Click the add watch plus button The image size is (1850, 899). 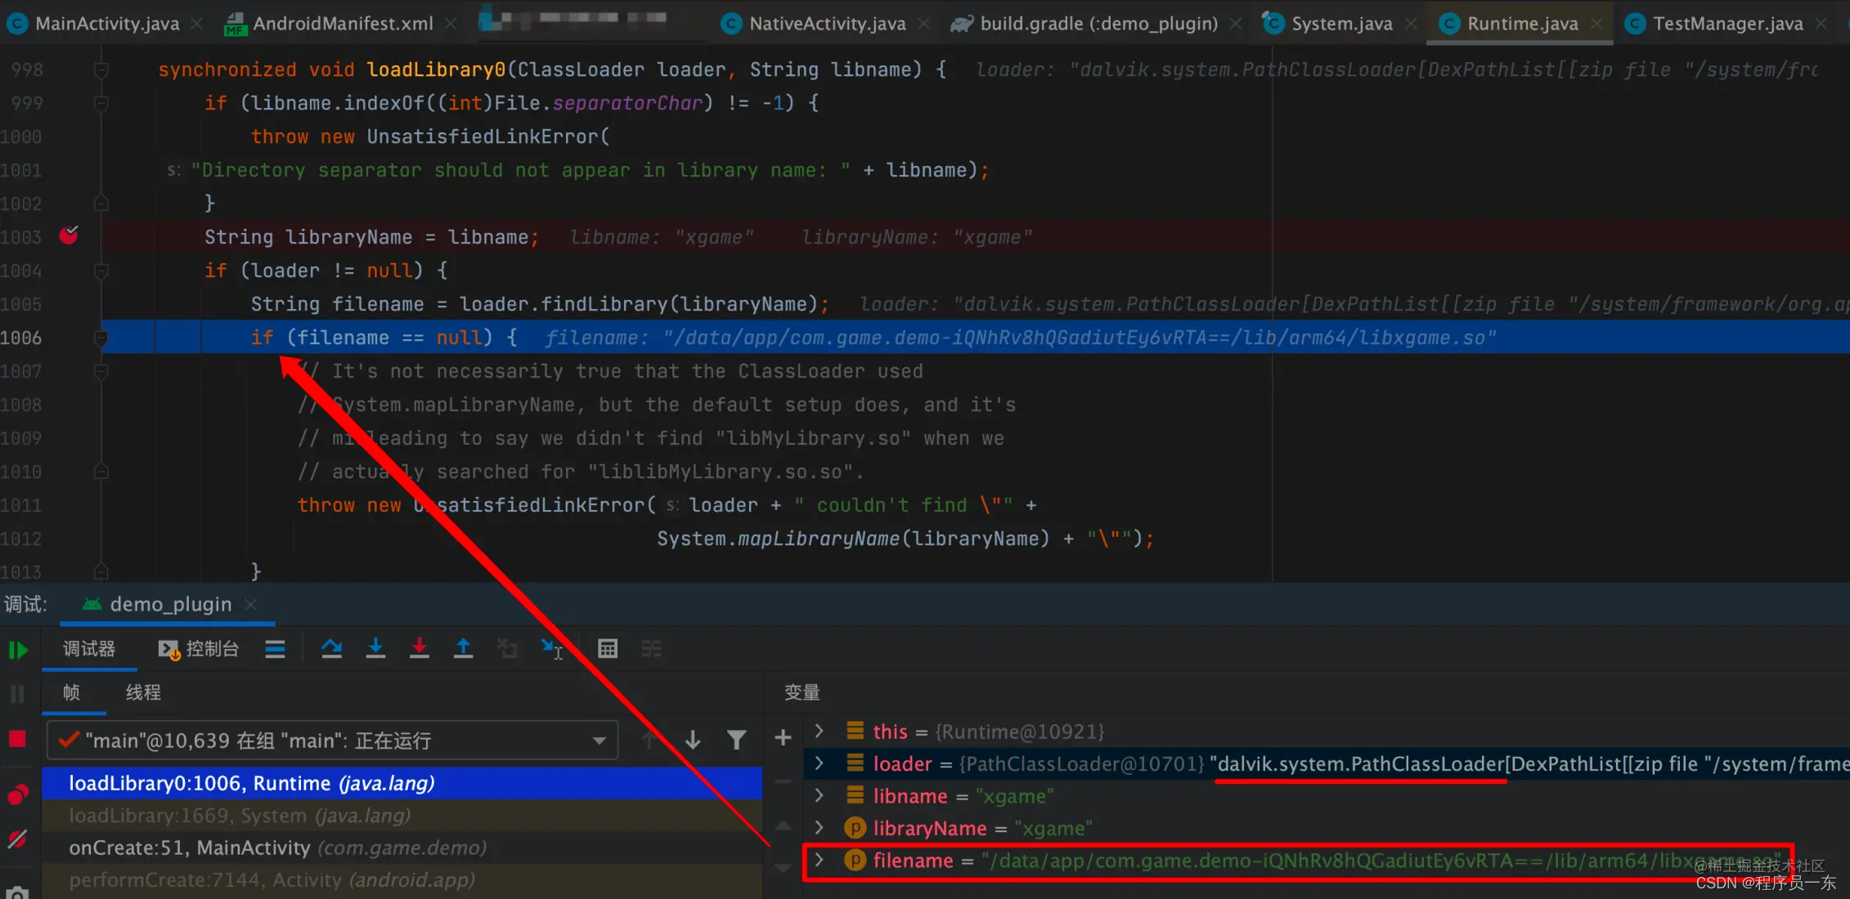point(783,738)
